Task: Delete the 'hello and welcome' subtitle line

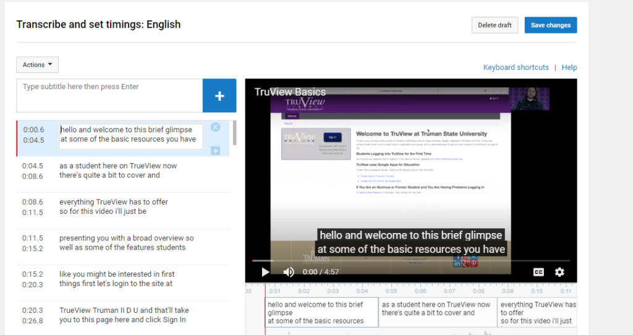Action: (216, 127)
